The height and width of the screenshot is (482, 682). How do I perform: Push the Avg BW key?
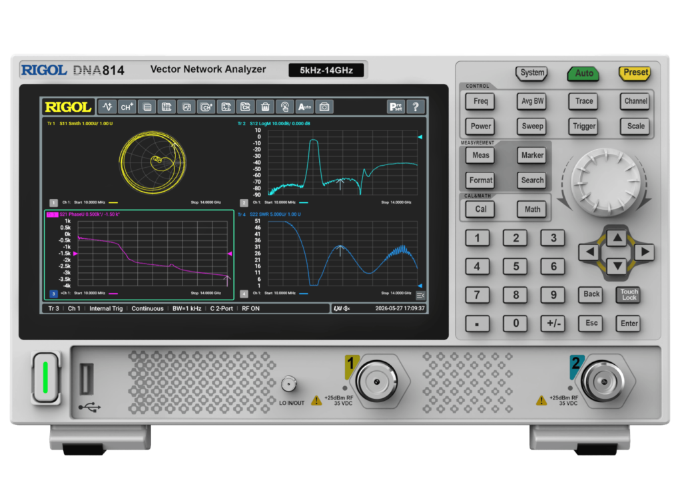tap(532, 101)
